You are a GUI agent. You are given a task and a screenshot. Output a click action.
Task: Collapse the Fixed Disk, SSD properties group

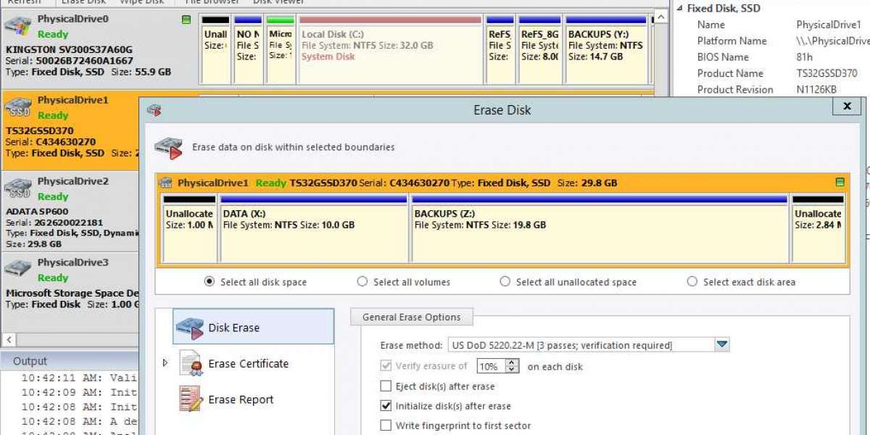(679, 9)
